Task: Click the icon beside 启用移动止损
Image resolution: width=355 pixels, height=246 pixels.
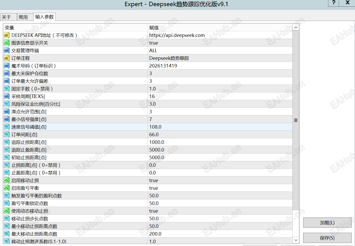Action: pyautogui.click(x=7, y=180)
